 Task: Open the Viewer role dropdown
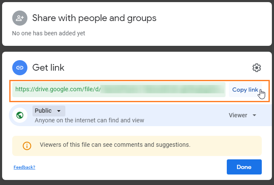click(242, 115)
